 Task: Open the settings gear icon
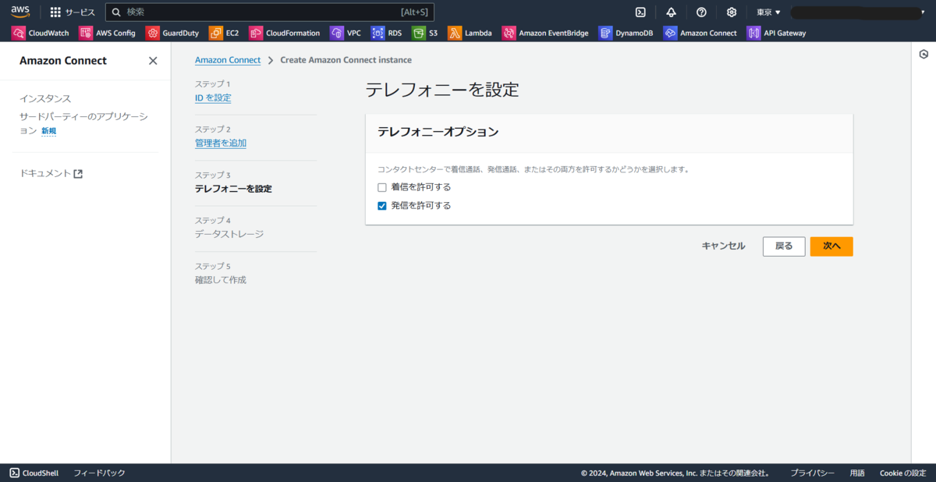(732, 12)
